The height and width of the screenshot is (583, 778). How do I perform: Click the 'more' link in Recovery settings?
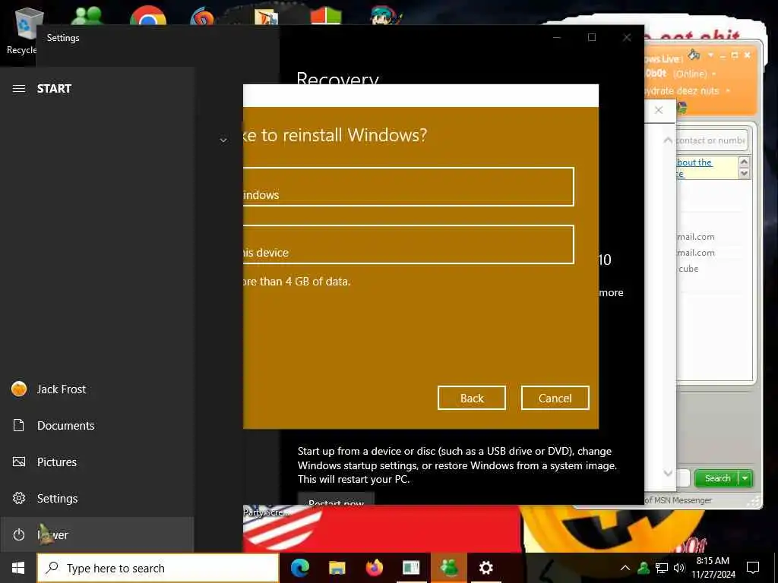[x=611, y=292]
